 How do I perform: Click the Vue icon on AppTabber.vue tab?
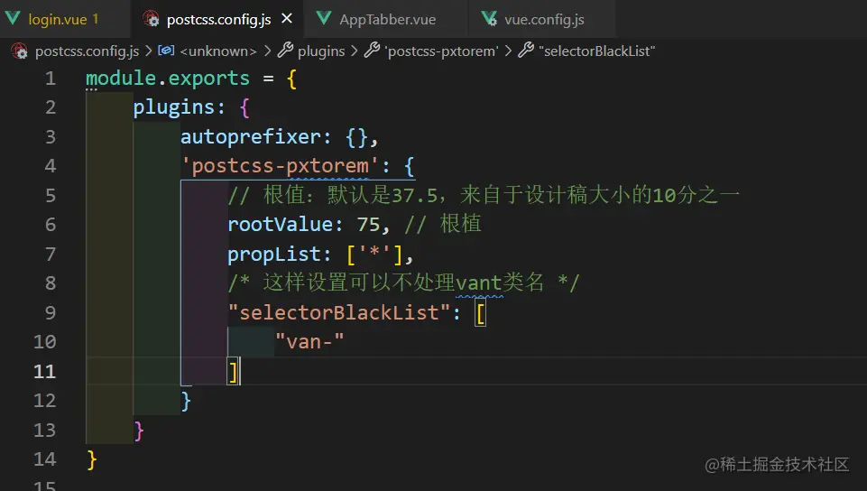click(324, 18)
